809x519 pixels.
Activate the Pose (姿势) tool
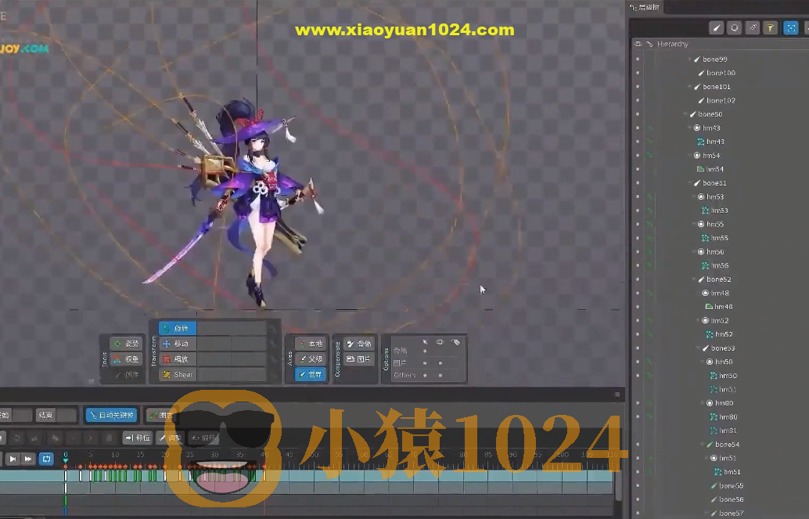[x=128, y=343]
